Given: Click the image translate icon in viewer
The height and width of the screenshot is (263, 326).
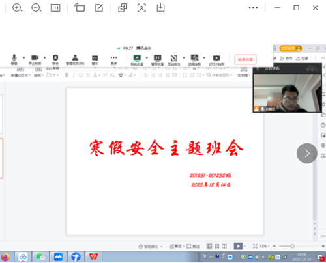Looking at the screenshot, I should coord(123,8).
